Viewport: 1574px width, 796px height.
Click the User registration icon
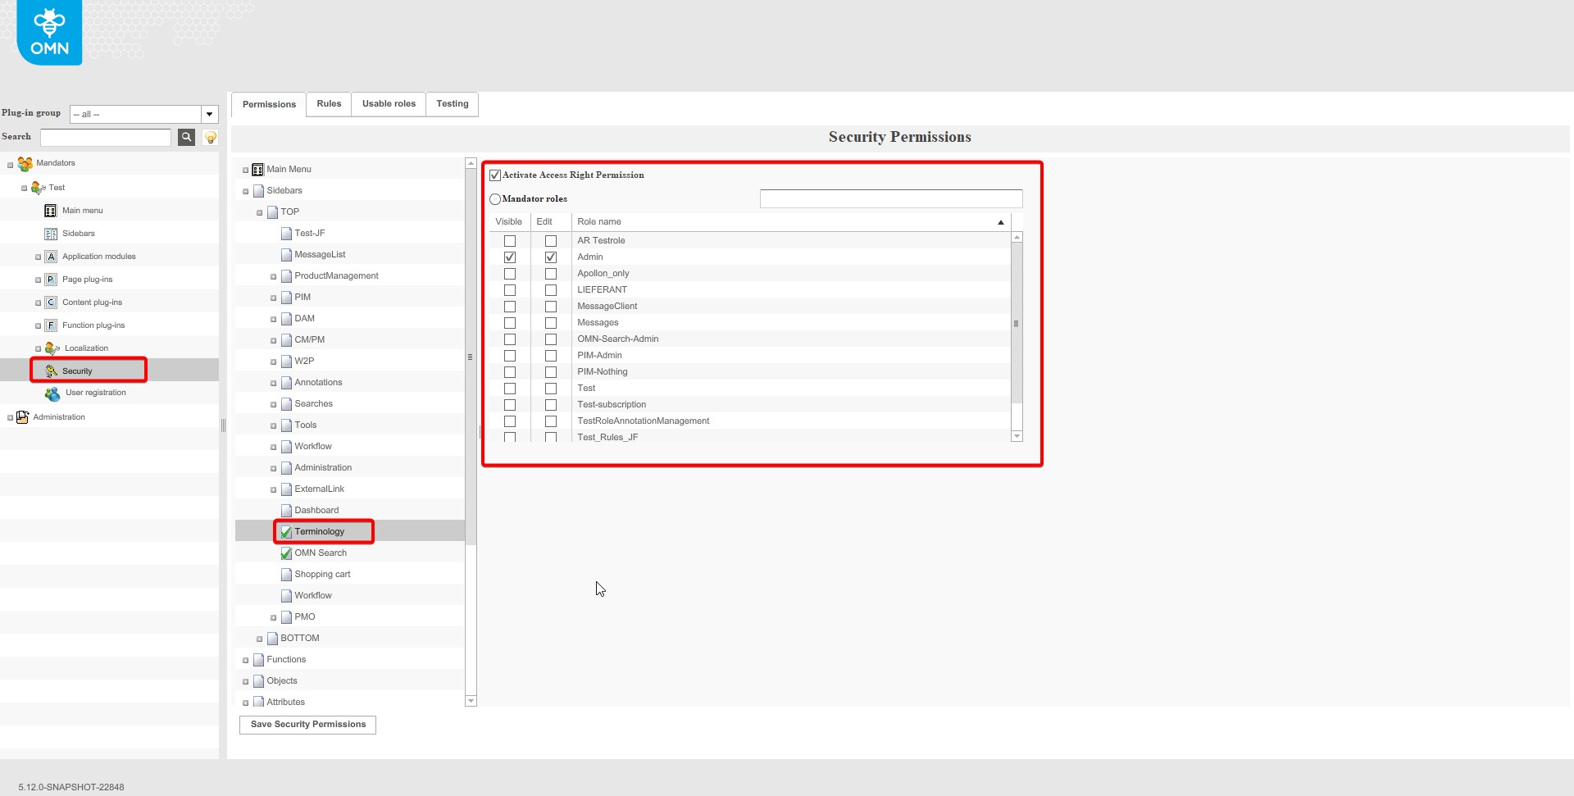tap(52, 393)
